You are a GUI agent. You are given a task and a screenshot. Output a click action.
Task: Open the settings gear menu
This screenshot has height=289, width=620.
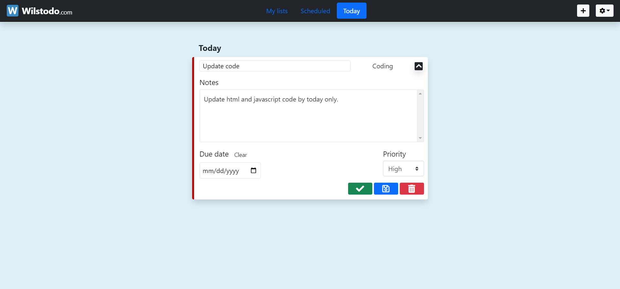tap(603, 11)
